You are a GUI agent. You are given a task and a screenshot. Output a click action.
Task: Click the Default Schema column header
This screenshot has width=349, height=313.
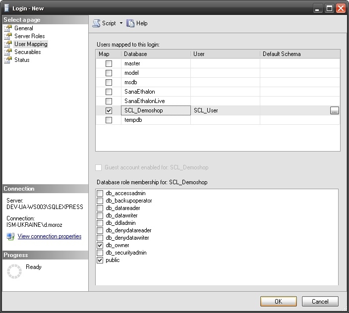click(300, 54)
